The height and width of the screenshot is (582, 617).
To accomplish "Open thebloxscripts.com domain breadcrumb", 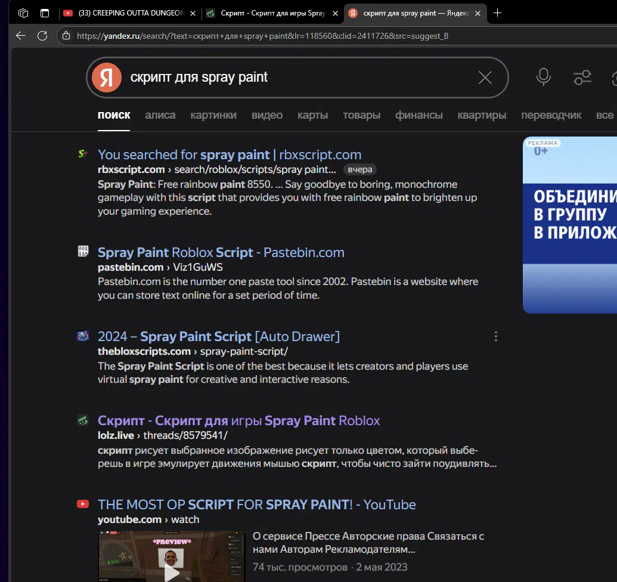I will coord(144,351).
